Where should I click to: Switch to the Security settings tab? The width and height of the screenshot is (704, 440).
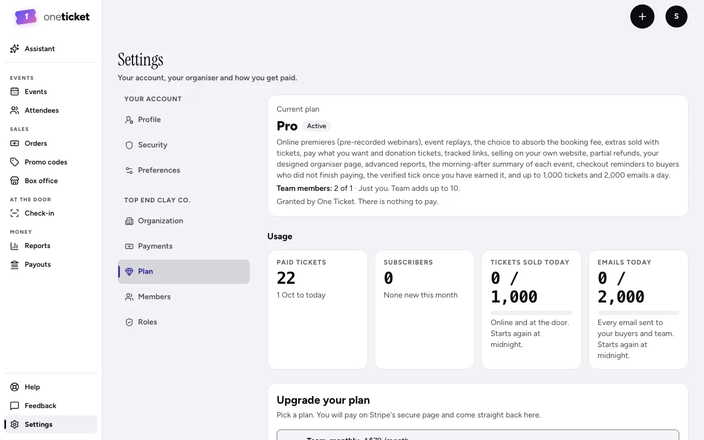pyautogui.click(x=184, y=145)
